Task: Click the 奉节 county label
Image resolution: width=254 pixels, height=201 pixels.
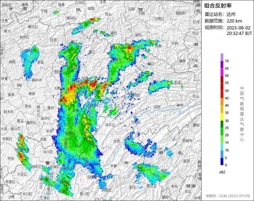Action: pyautogui.click(x=180, y=105)
